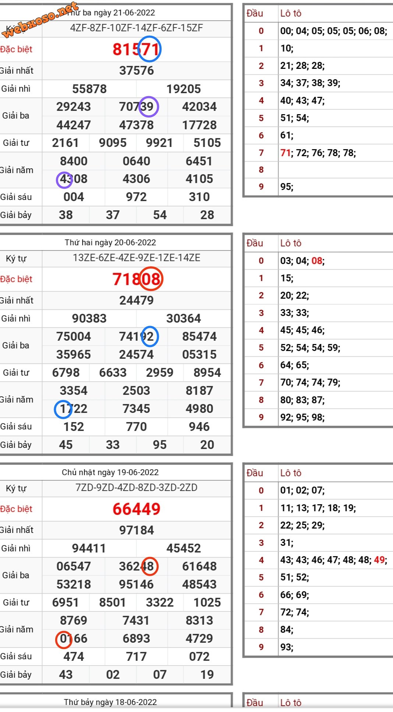Select loto row "03; 04; 08;"
The width and height of the screenshot is (393, 712).
(x=302, y=261)
